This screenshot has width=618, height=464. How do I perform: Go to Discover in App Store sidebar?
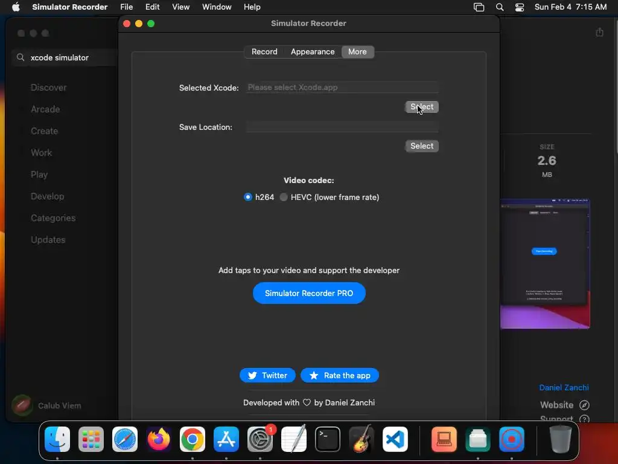pyautogui.click(x=48, y=88)
